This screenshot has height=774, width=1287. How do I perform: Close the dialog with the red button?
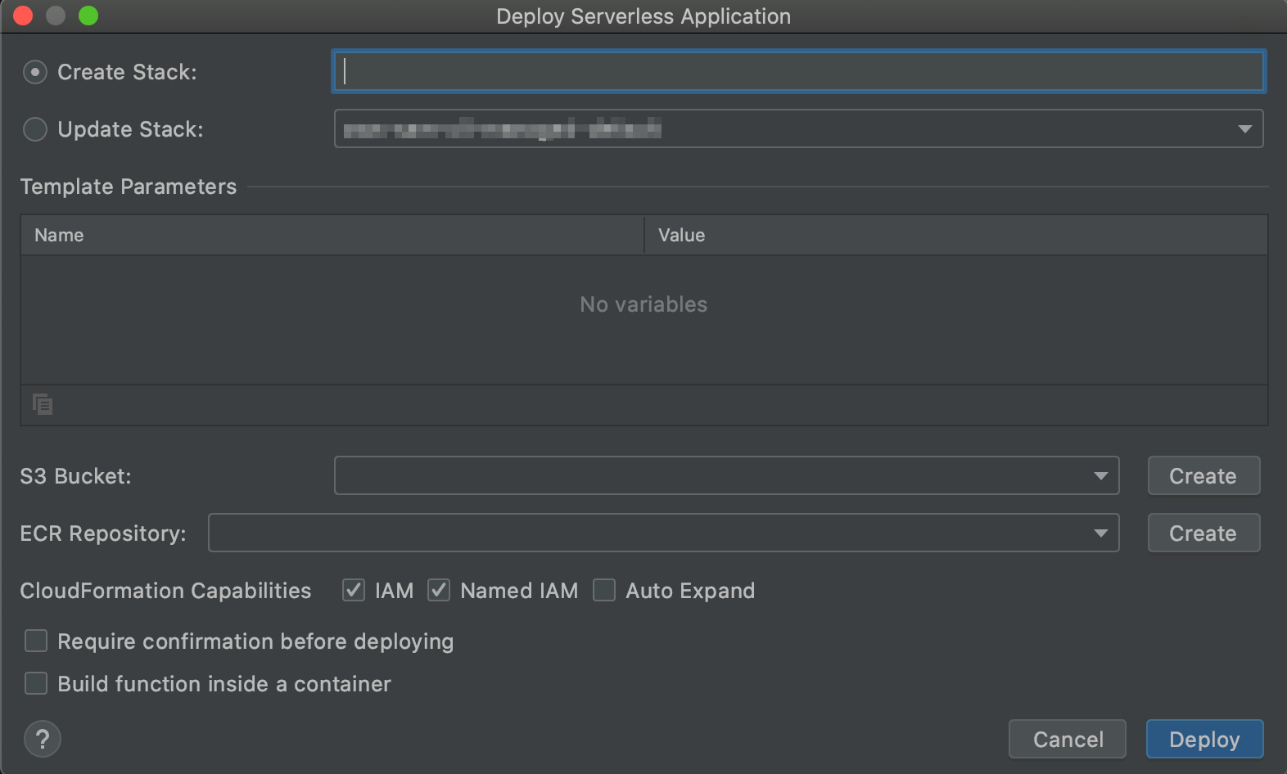[23, 16]
